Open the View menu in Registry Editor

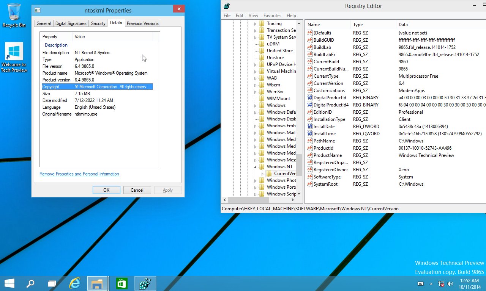(x=253, y=16)
